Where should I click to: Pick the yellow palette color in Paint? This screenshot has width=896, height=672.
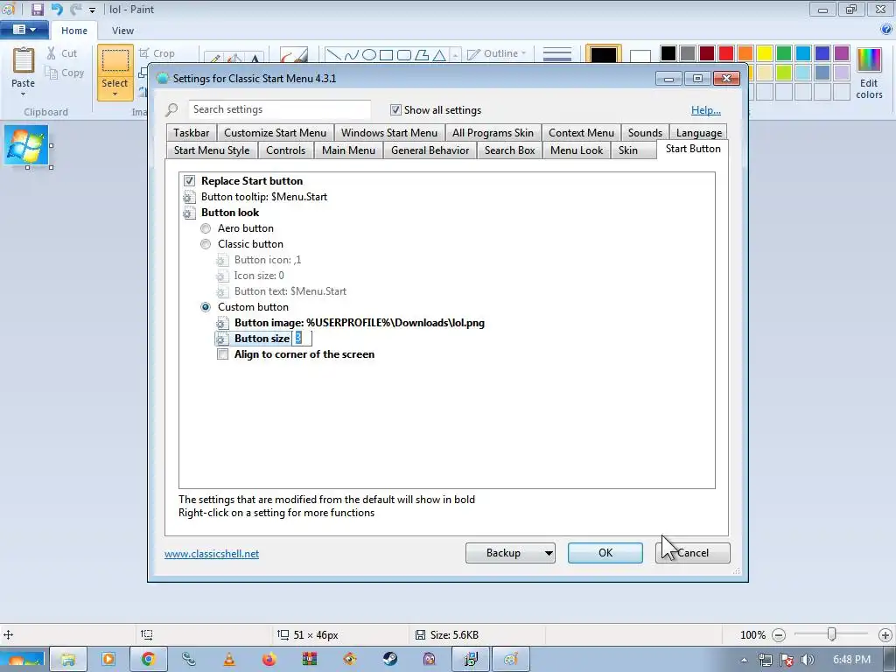[x=765, y=53]
